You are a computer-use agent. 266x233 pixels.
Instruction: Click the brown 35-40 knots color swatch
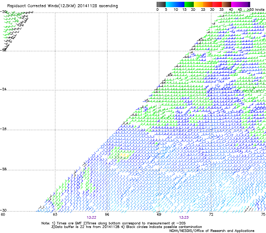pos(226,4)
